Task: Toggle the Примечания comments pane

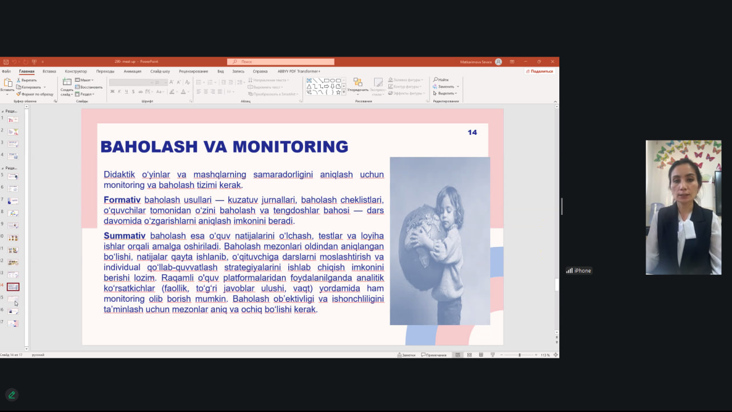Action: point(433,355)
